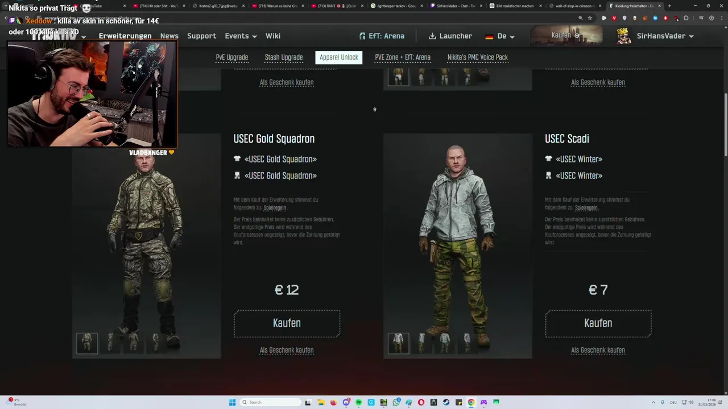
Task: Open the PVE Zone + EfT: Arena tab
Action: pos(403,57)
